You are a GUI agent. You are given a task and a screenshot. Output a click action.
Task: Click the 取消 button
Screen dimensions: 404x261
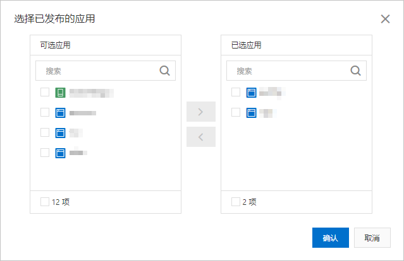[372, 238]
